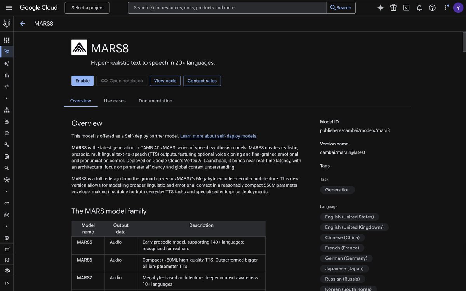Screen dimensions: 466x291
Task: Click the Contact sales button
Action: 202,81
